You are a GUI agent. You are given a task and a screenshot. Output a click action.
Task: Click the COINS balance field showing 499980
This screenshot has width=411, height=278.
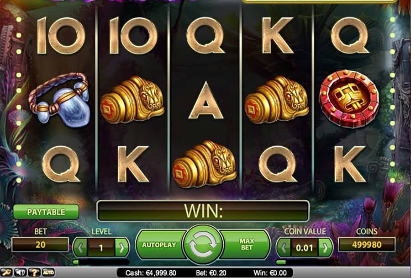pyautogui.click(x=367, y=245)
